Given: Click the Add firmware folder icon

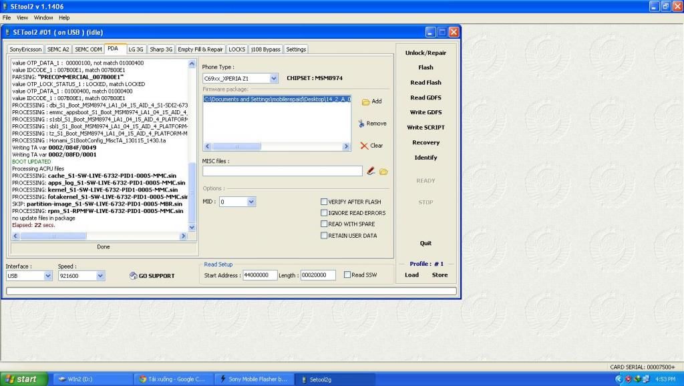Looking at the screenshot, I should point(365,102).
